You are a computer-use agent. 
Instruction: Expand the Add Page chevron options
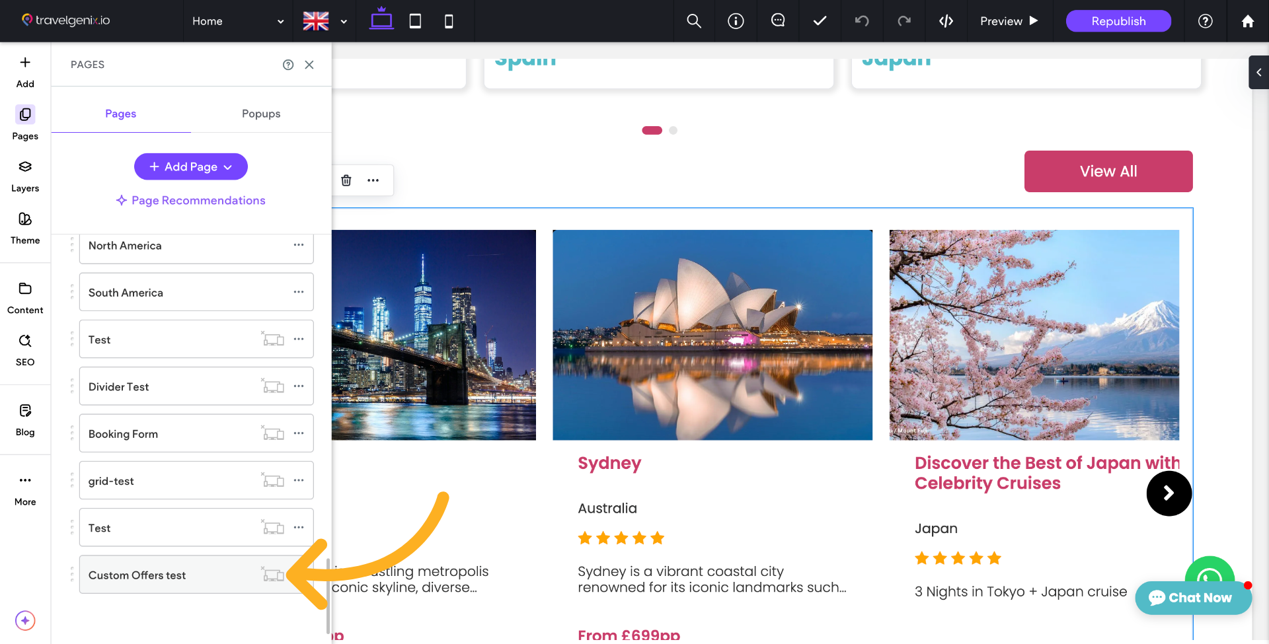[x=229, y=166]
